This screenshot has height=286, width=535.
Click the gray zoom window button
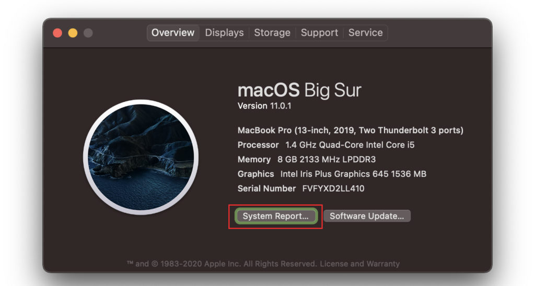[x=88, y=33]
